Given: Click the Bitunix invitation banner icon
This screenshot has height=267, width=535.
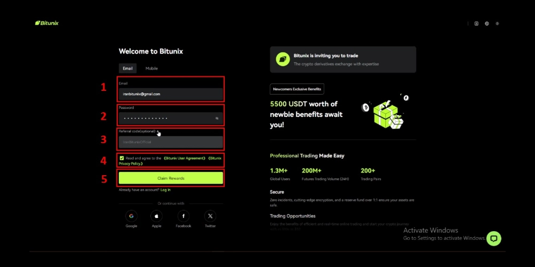Looking at the screenshot, I should (282, 59).
